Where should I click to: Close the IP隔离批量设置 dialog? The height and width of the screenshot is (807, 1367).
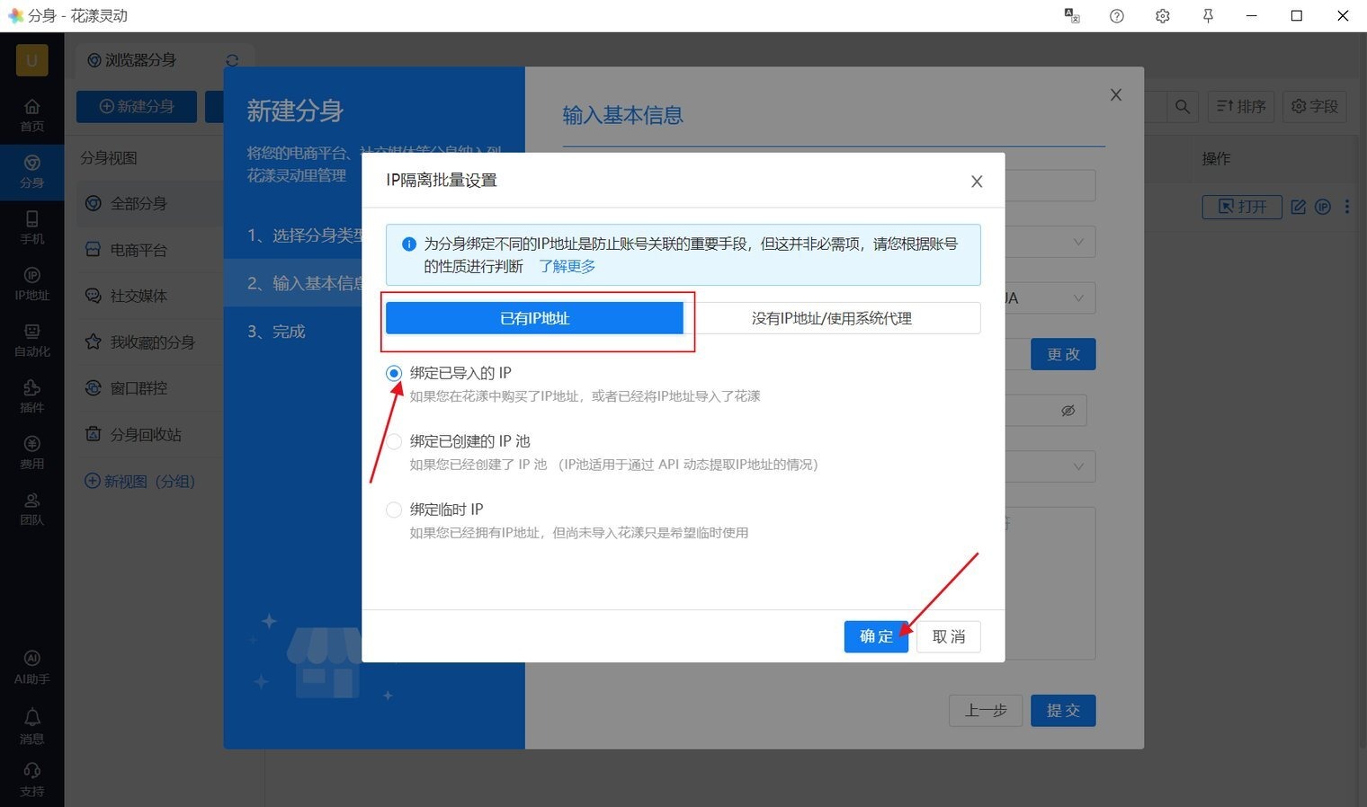point(977,182)
